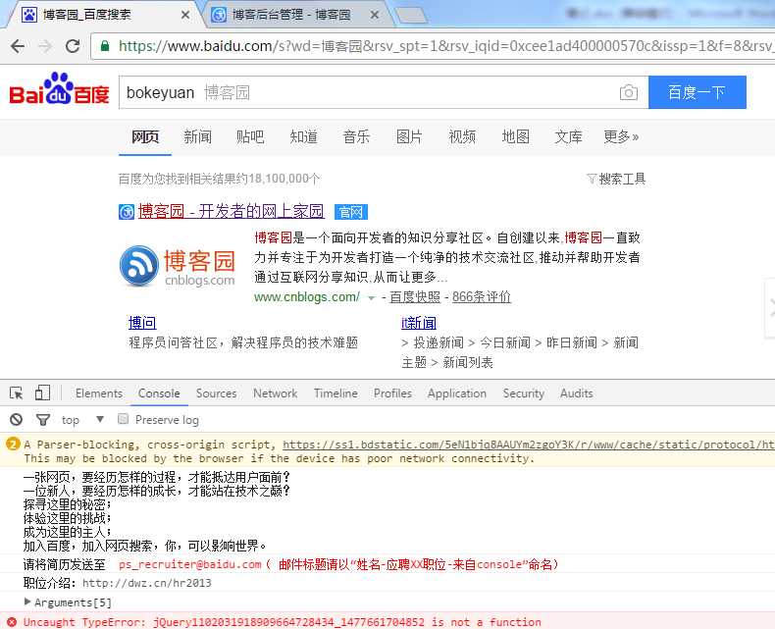Open the DevTools Application panel
This screenshot has width=775, height=629.
457,393
